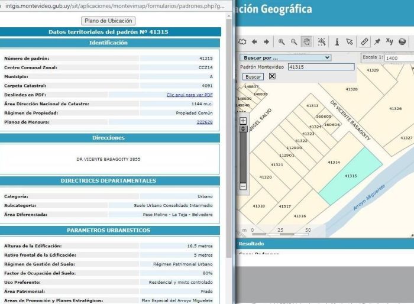Select the zoom in magnifier tool
Viewport: 414px width, 304px height.
click(x=282, y=42)
